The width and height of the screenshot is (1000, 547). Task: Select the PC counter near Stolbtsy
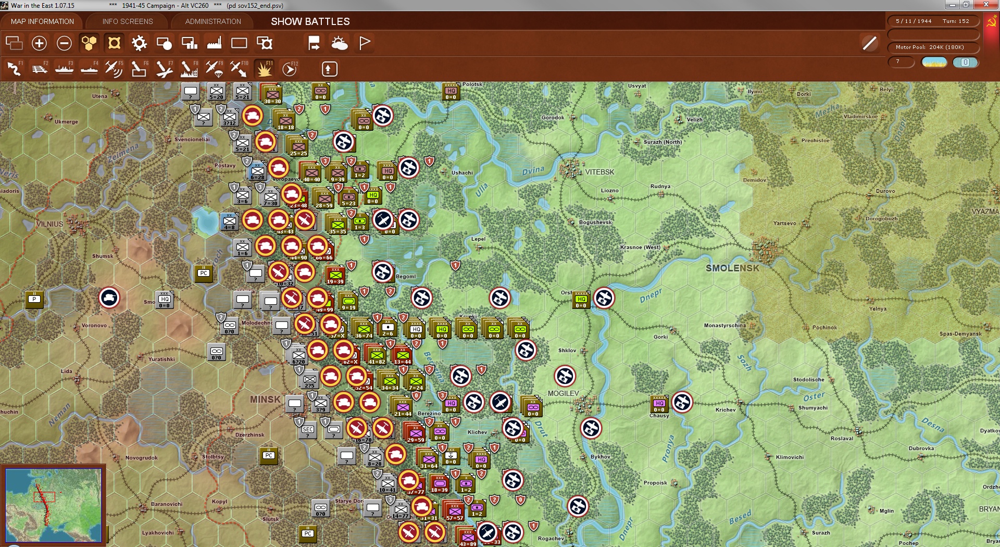coord(269,456)
